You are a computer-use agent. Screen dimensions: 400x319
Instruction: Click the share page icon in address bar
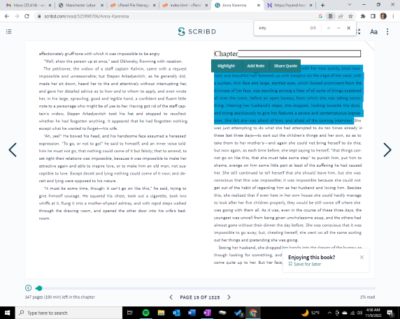click(341, 16)
